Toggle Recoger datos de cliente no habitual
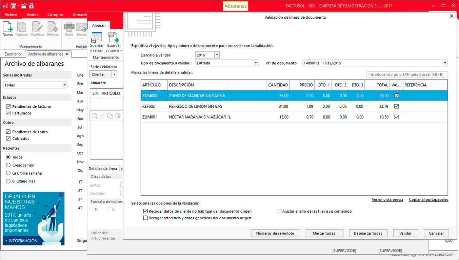The width and height of the screenshot is (459, 260). [146, 211]
